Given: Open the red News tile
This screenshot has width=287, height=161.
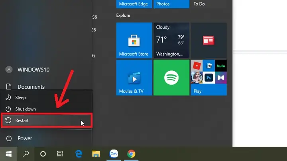Looking at the screenshot, I should pos(208,41).
